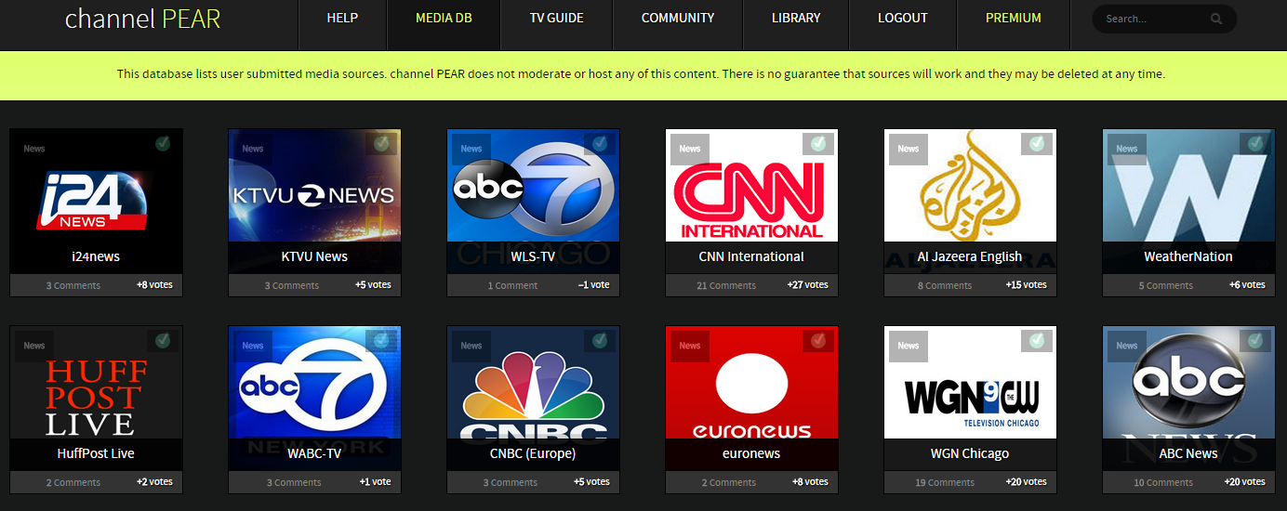Screen dimensions: 1287x511
Task: Click the News tag on euronews card
Action: [690, 346]
